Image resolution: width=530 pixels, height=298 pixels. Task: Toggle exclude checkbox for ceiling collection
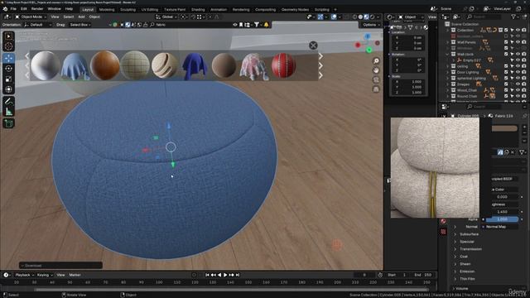(506, 66)
